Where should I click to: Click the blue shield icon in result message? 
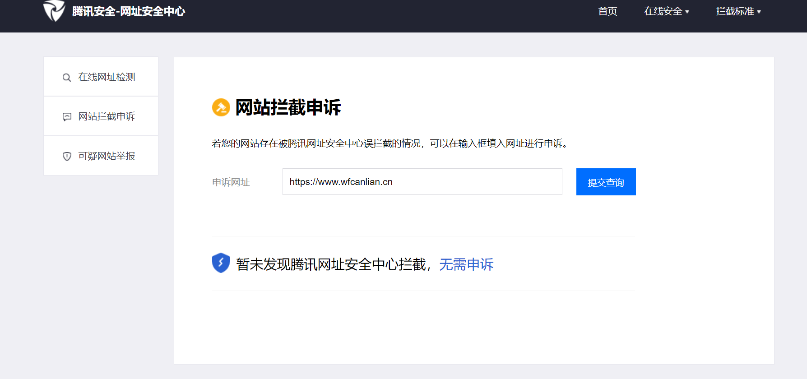point(221,263)
